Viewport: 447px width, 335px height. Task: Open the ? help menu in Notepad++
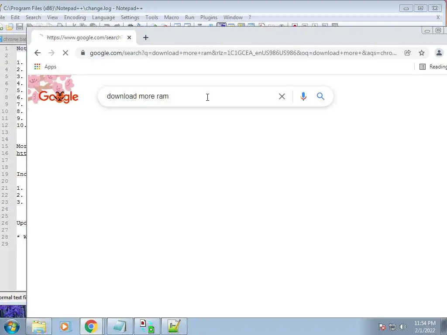(250, 17)
